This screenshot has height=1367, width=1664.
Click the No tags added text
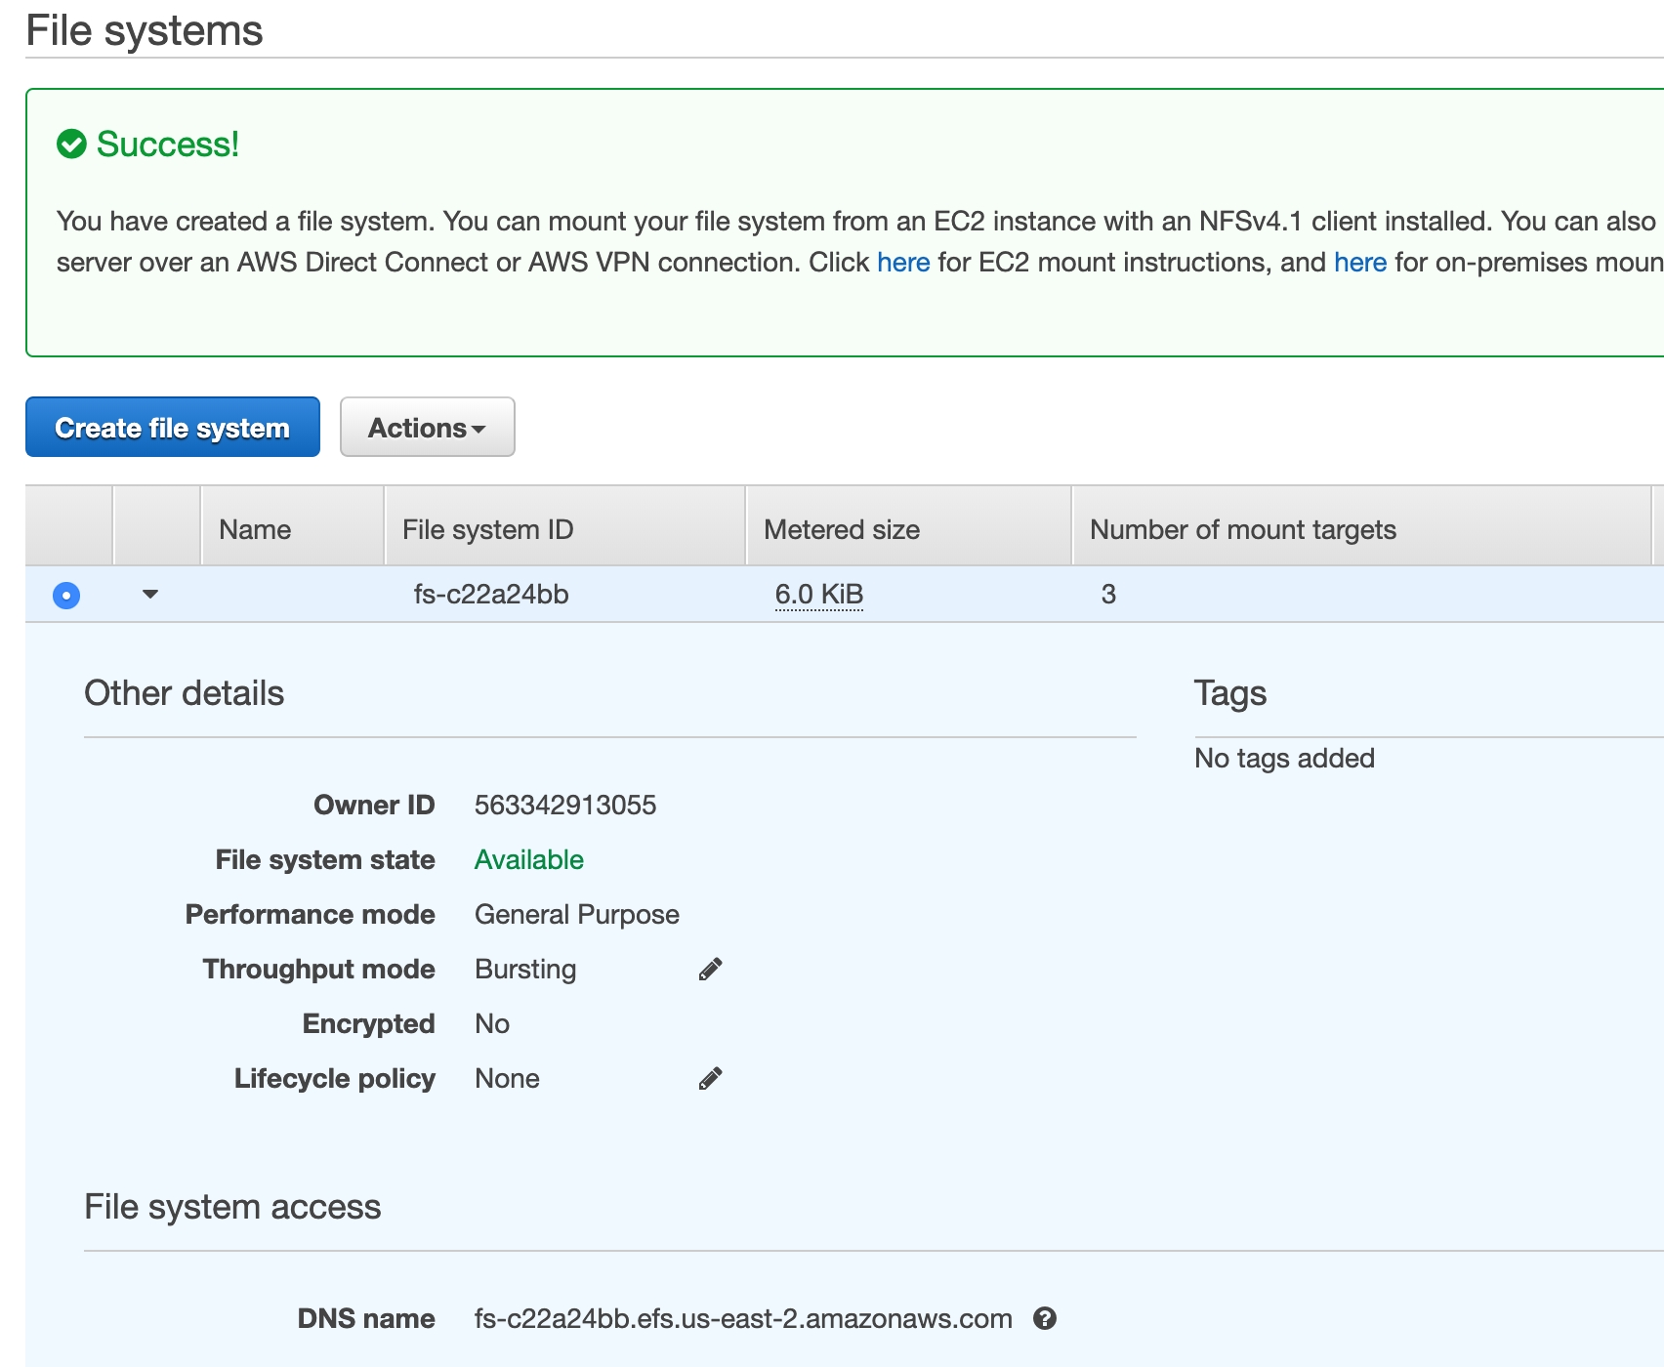tap(1284, 758)
